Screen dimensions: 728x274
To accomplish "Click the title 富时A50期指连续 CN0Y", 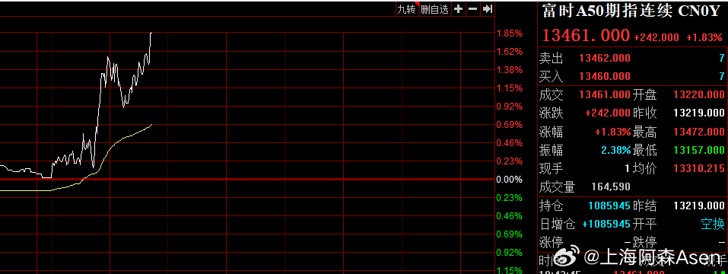I will [631, 11].
